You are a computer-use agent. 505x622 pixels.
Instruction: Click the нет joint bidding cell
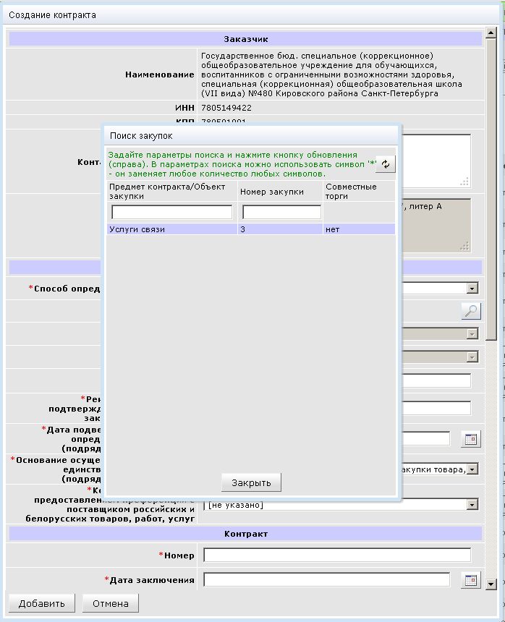(359, 229)
